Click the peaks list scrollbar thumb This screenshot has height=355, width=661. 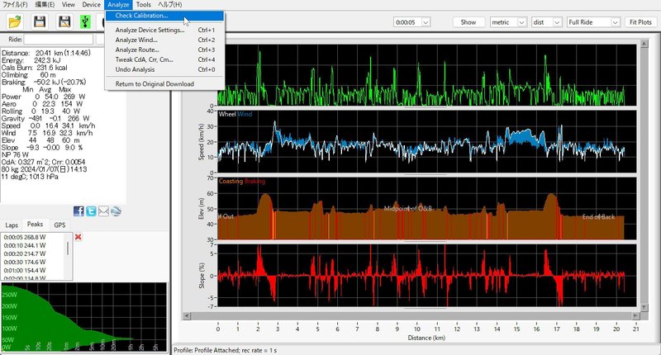click(68, 248)
